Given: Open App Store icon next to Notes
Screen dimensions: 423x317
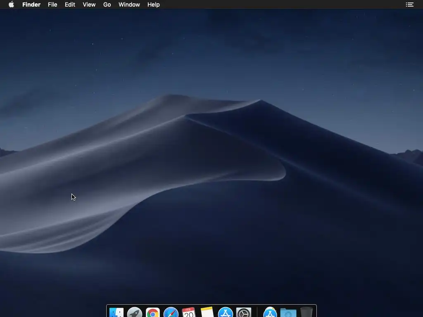Looking at the screenshot, I should pyautogui.click(x=225, y=312).
